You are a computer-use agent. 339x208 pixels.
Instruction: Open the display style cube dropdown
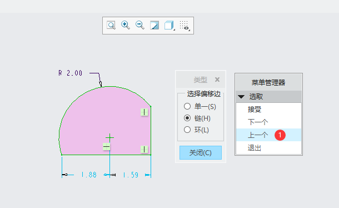click(x=169, y=26)
